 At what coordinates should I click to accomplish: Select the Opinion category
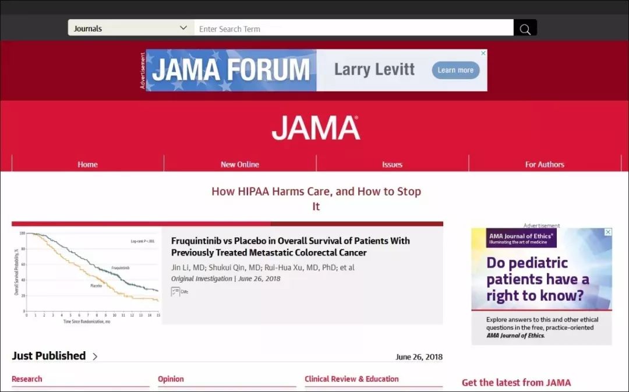[x=171, y=379]
